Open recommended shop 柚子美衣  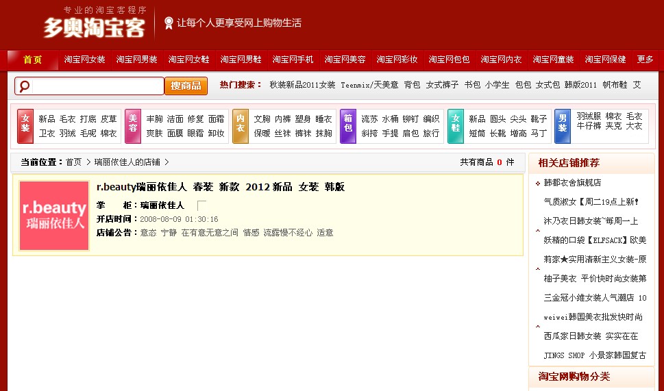595,279
